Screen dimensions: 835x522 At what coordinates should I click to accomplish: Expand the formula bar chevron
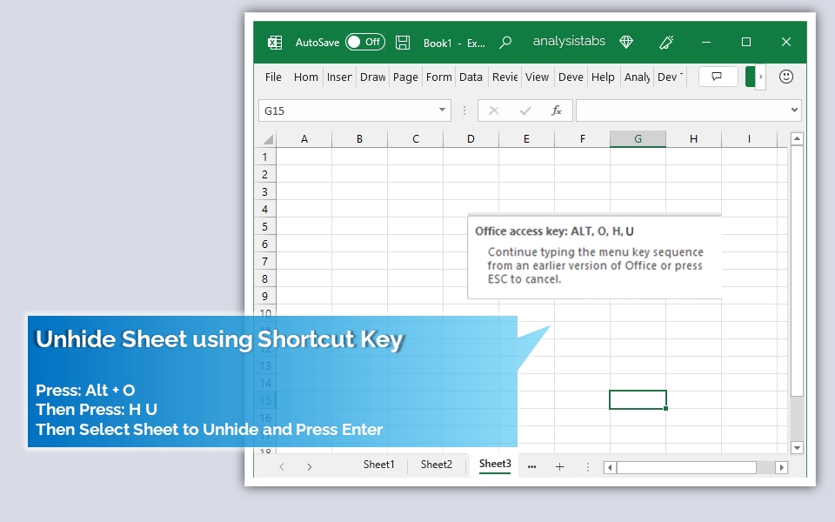coord(793,110)
